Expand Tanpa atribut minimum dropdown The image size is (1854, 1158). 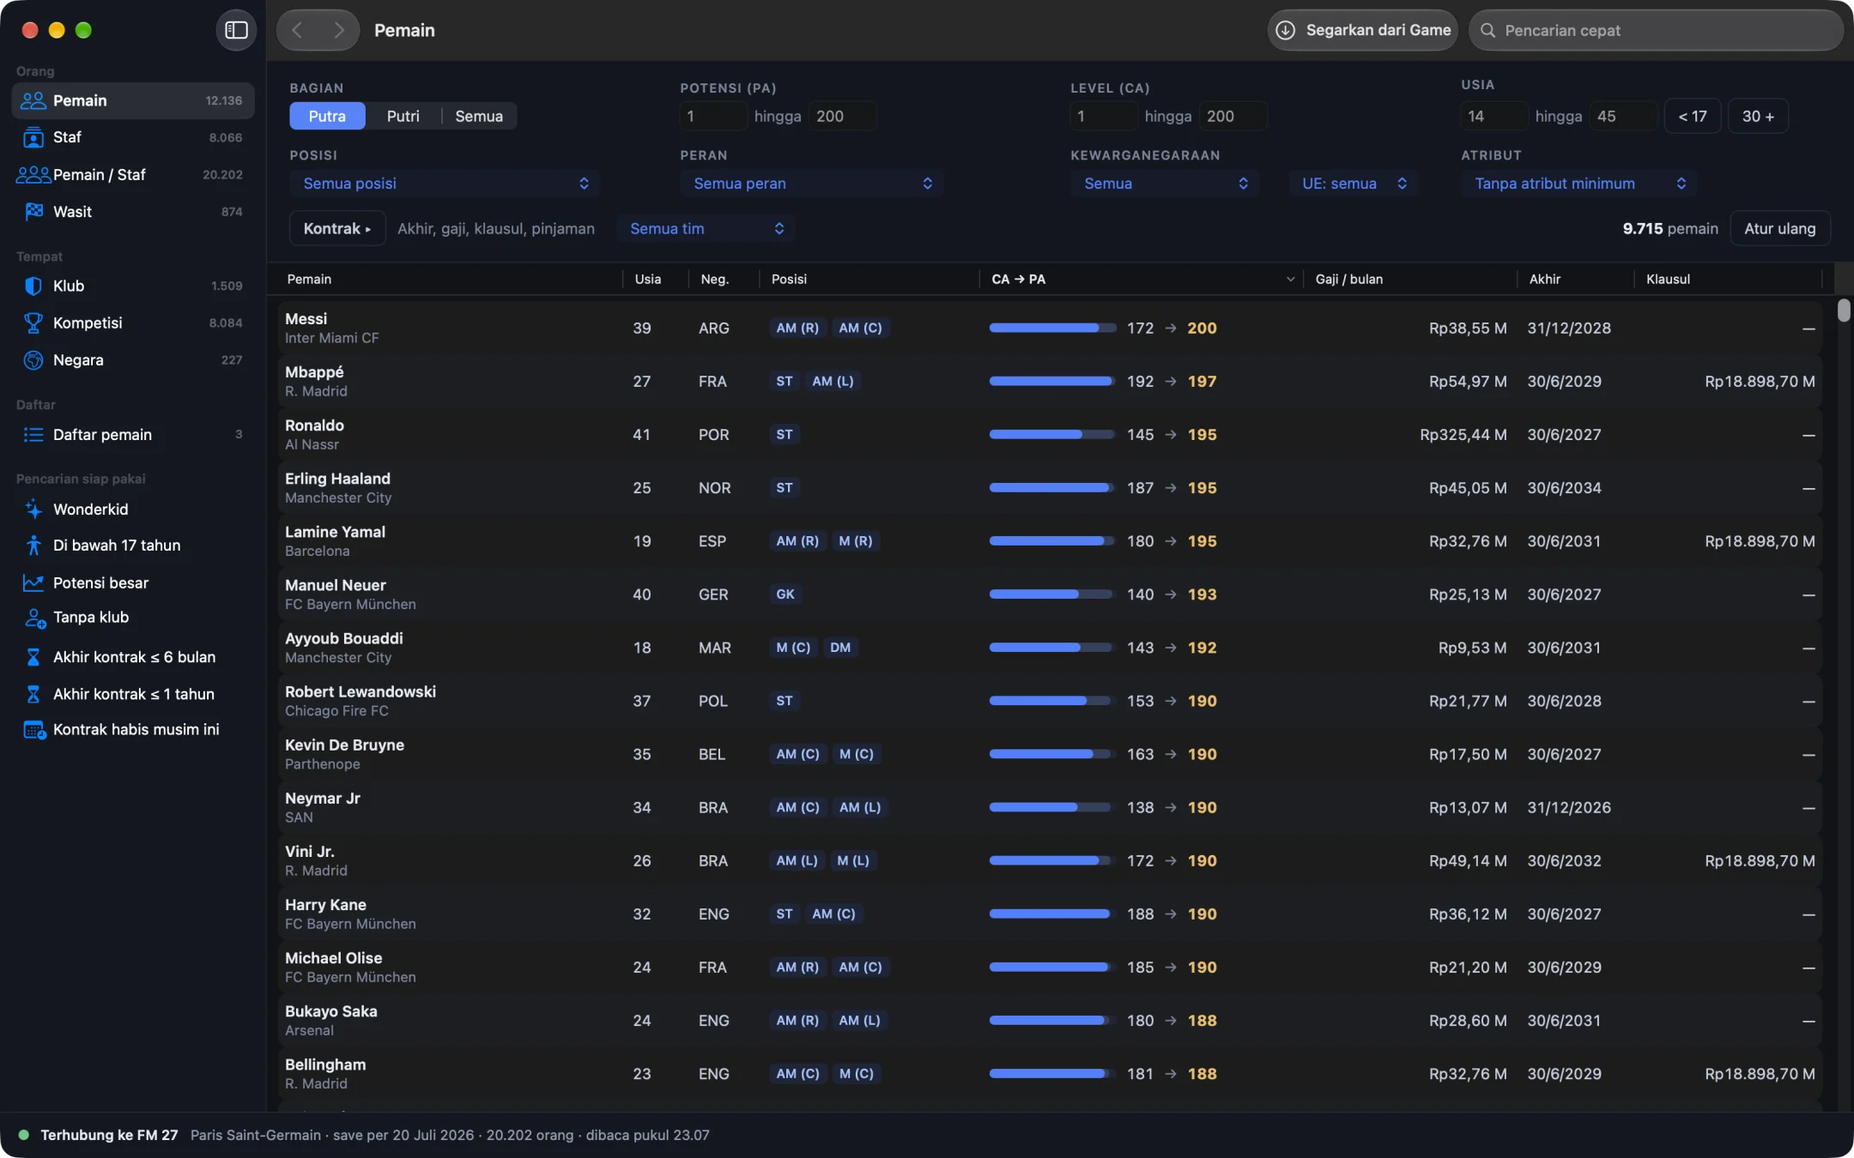[1579, 183]
